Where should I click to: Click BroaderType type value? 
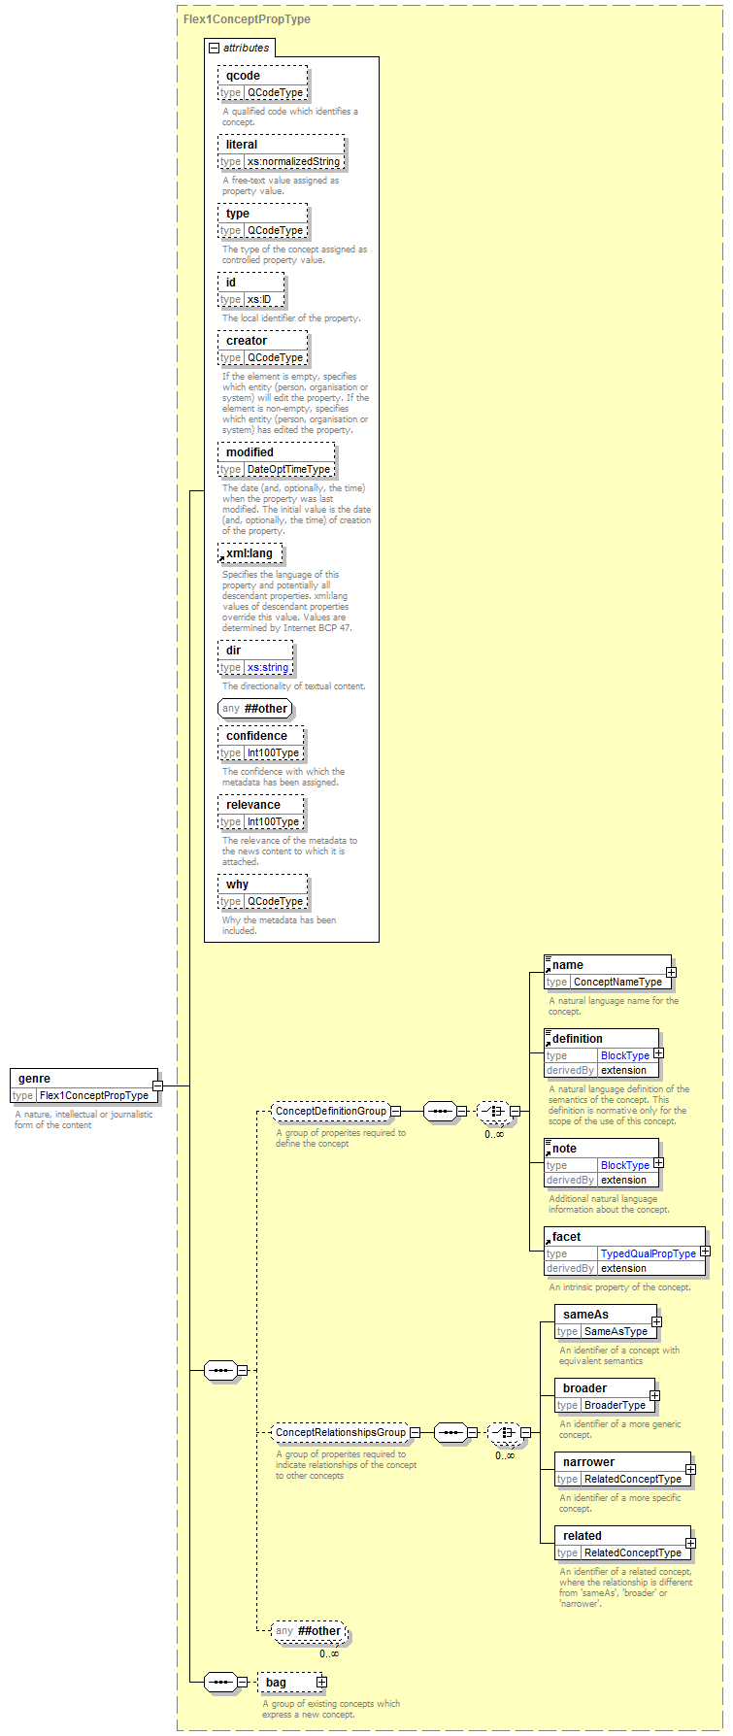pos(615,1405)
